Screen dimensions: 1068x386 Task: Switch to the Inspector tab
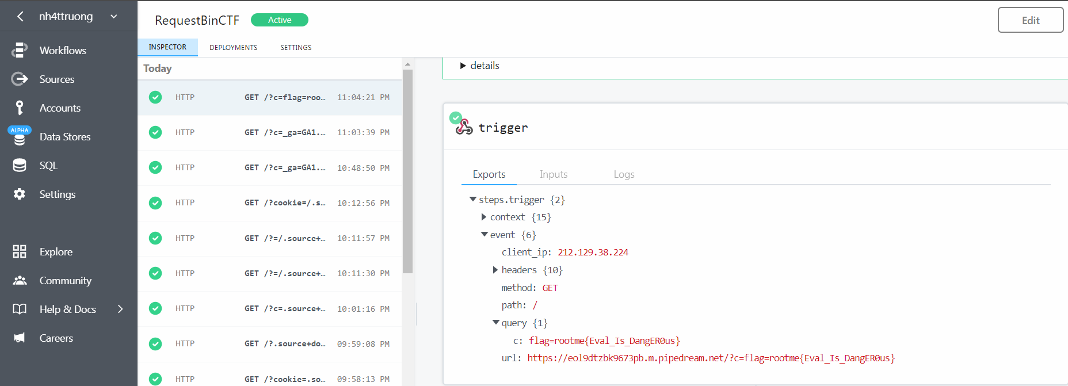pos(167,47)
